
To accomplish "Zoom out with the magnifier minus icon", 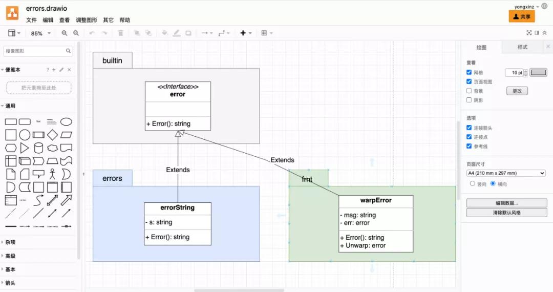I will 76,33.
